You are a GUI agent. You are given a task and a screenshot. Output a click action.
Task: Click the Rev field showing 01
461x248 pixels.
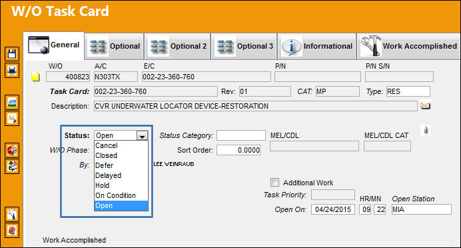pos(265,91)
